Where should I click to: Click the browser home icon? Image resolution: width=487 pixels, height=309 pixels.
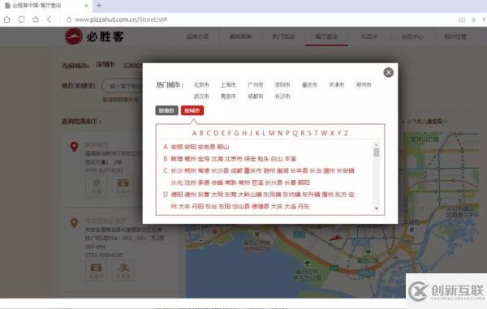coord(6,19)
